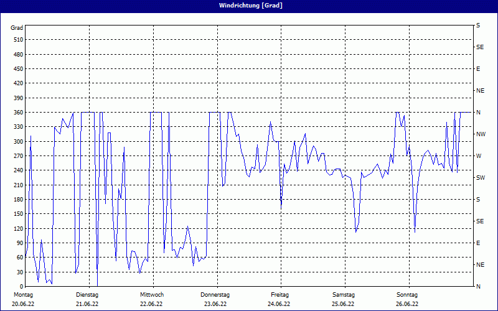Click the 0 value on y-axis
Viewport: 498px width, 311px height.
21,287
